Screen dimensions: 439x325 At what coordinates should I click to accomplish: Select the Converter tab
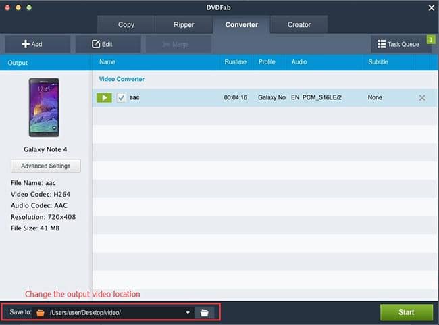241,24
